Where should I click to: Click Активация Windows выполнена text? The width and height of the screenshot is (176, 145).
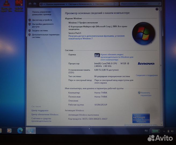click(x=83, y=115)
